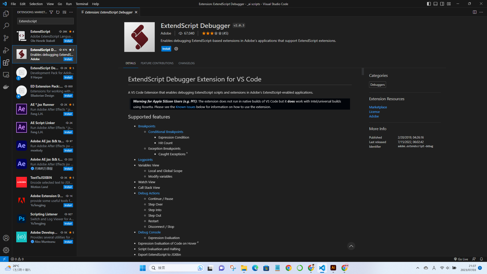This screenshot has width=487, height=274.
Task: Open extension gear settings dropdown
Action: coord(176,49)
